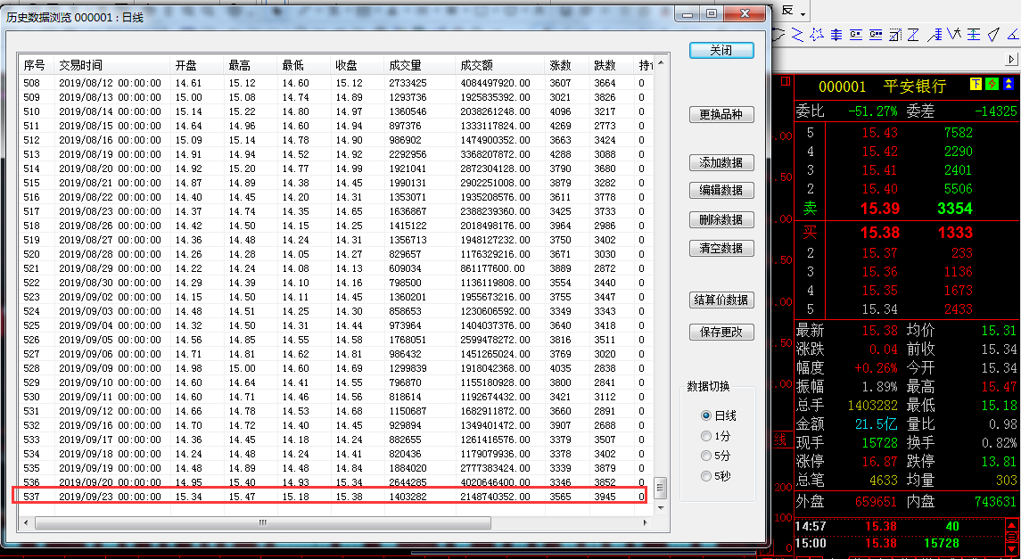This screenshot has width=1021, height=559.
Task: Select the dotted star drawing tool
Action: pos(817,35)
